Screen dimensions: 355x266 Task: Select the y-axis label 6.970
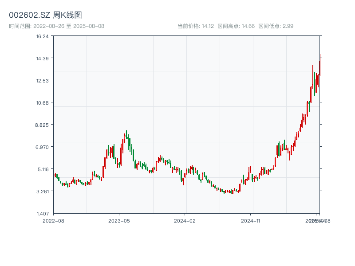(42, 147)
